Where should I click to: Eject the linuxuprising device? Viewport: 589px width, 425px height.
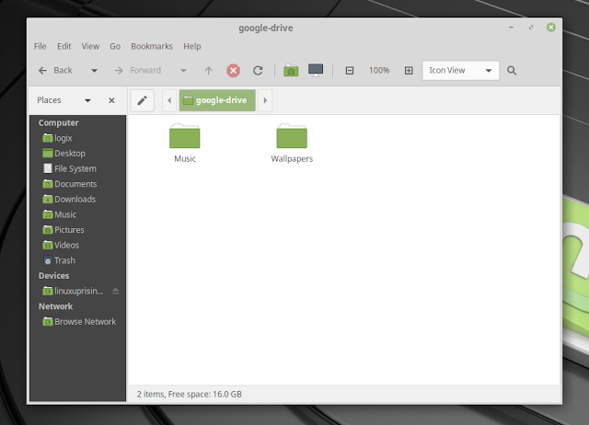[x=115, y=291]
